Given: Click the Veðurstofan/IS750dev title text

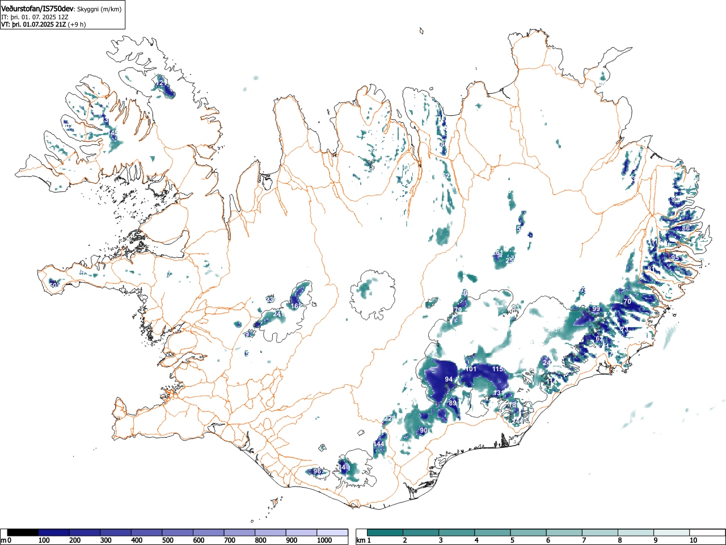Looking at the screenshot, I should 37,9.
